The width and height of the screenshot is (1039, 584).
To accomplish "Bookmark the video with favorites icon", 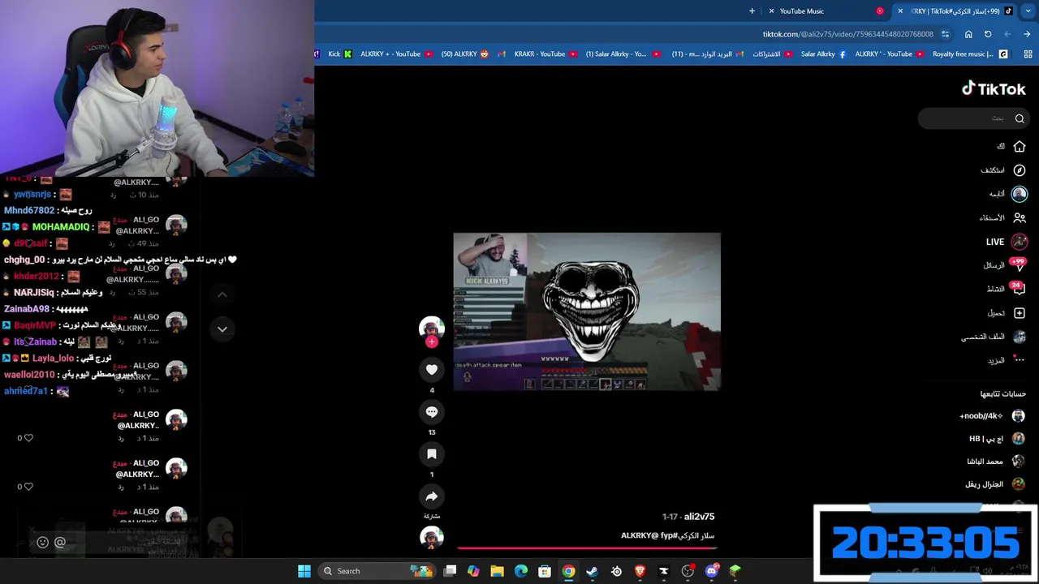I will tap(432, 454).
